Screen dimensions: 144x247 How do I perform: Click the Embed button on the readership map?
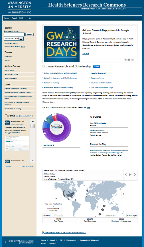pos(46,216)
